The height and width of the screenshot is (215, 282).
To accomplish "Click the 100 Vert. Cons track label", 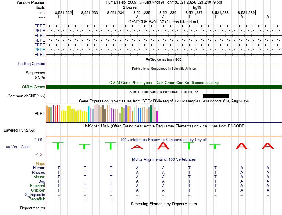I will pyautogui.click(x=17, y=147).
